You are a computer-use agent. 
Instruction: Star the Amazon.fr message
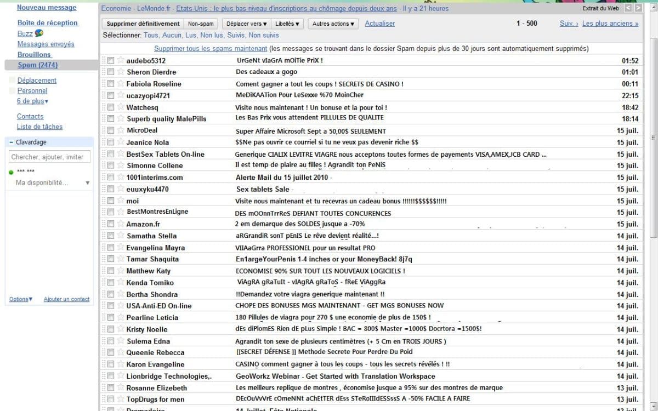point(121,224)
